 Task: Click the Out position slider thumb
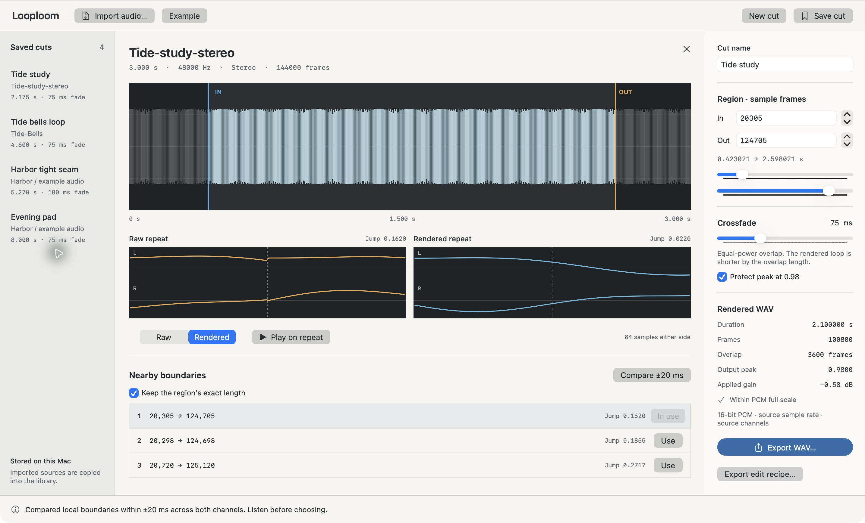click(x=829, y=191)
